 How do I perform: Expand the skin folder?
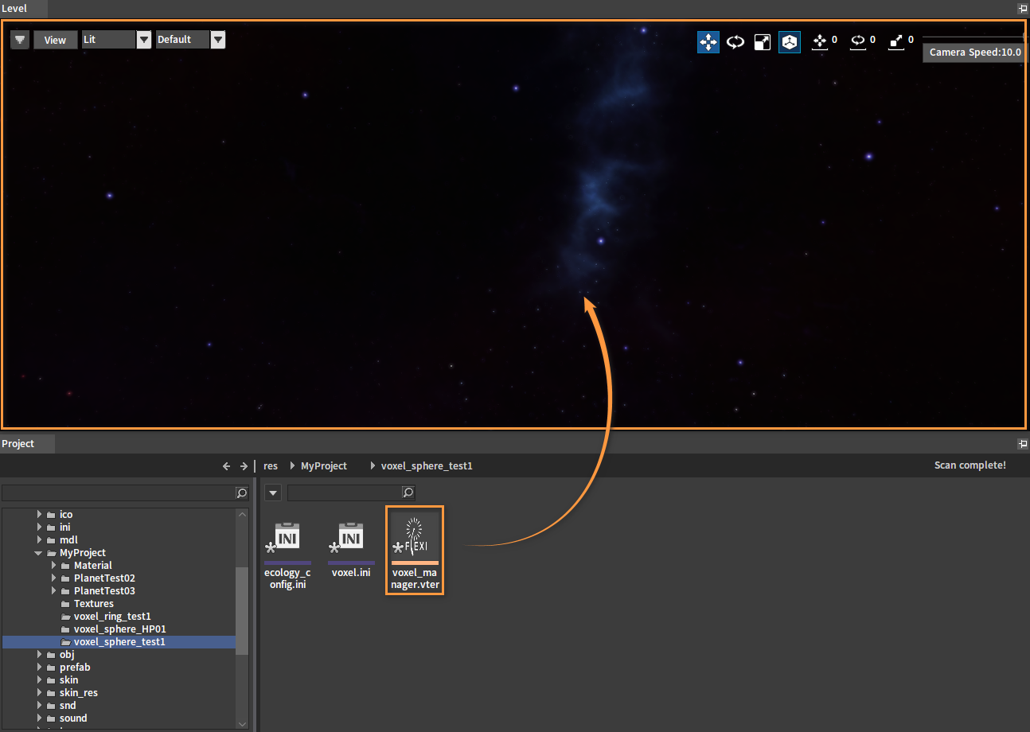(39, 680)
